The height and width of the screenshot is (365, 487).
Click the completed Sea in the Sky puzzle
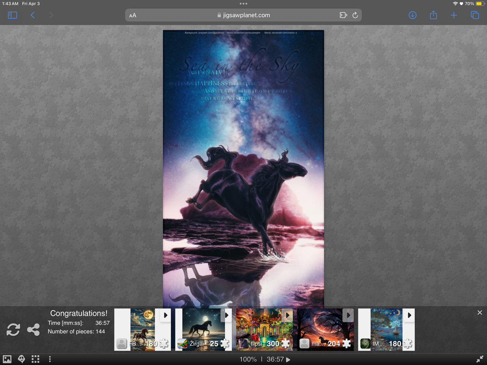pyautogui.click(x=243, y=169)
